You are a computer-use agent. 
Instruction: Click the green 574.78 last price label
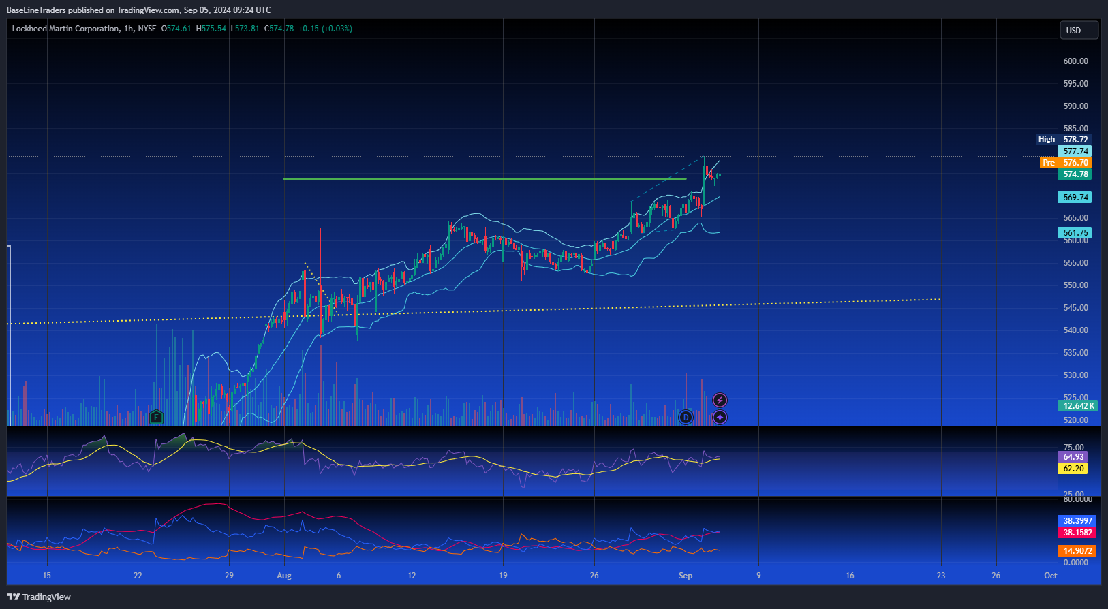pos(1075,174)
